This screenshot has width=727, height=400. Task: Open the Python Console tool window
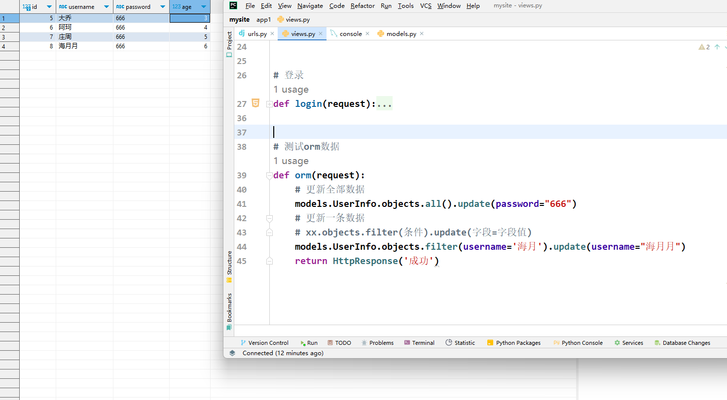tap(578, 343)
